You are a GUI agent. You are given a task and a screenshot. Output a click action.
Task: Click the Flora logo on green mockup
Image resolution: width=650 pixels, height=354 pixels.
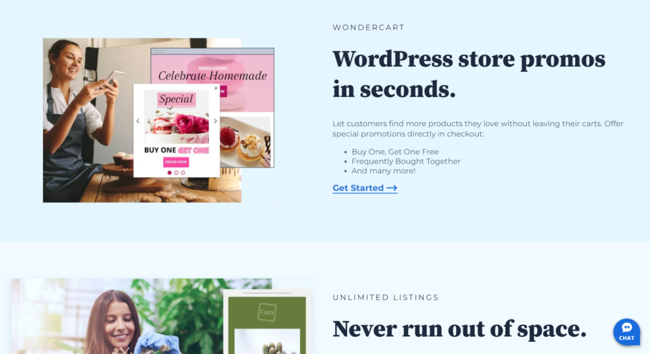click(267, 312)
